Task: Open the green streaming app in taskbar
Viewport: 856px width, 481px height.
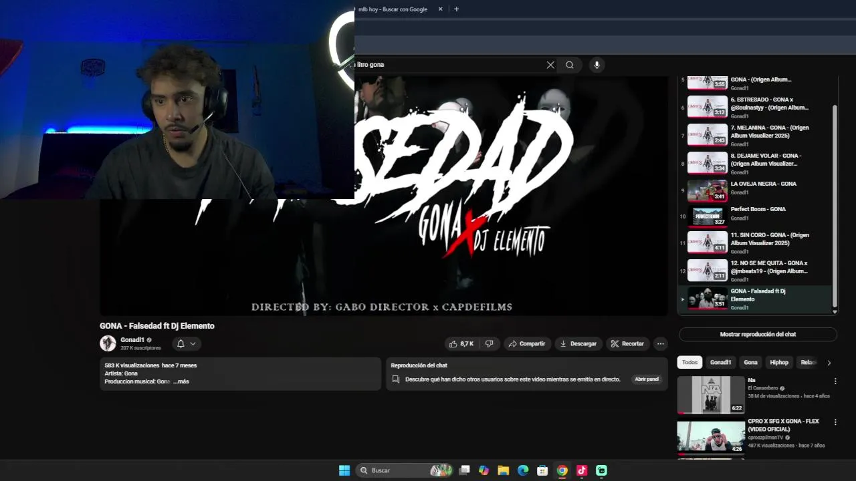Action: tap(601, 470)
